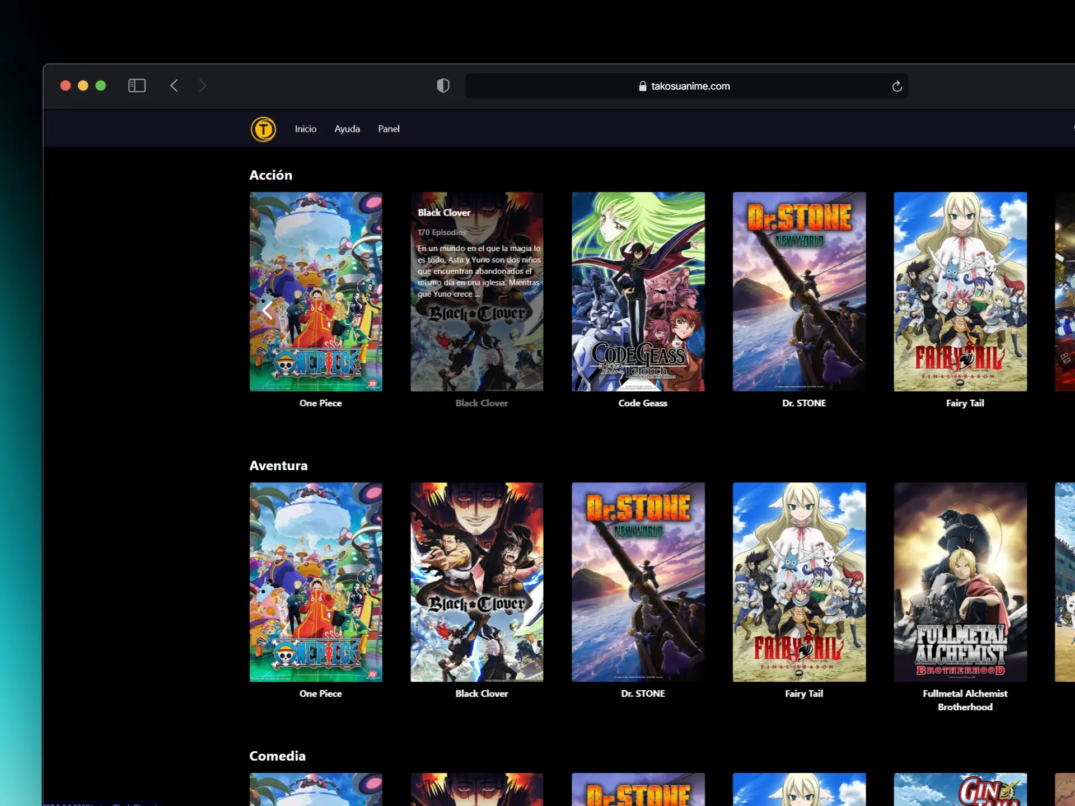The image size is (1075, 806).
Task: Open the Inicio menu item
Action: 306,129
